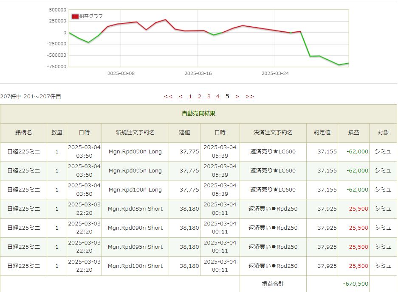Click 25,500 profit in Rpd090n Short row
The image size is (398, 292).
358,228
